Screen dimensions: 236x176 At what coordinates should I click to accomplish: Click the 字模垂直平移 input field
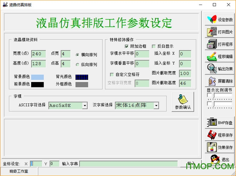coord(142,64)
